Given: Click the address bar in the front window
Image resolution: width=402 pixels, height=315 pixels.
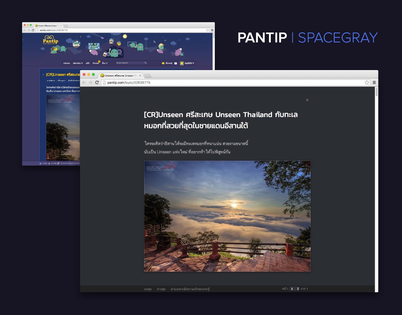Looking at the screenshot, I should tap(235, 83).
